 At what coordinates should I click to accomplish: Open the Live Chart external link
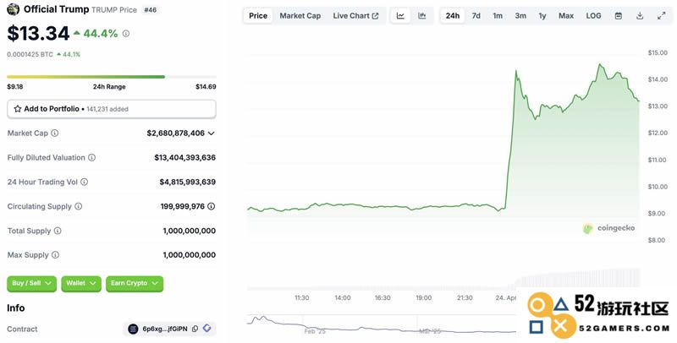pyautogui.click(x=355, y=16)
